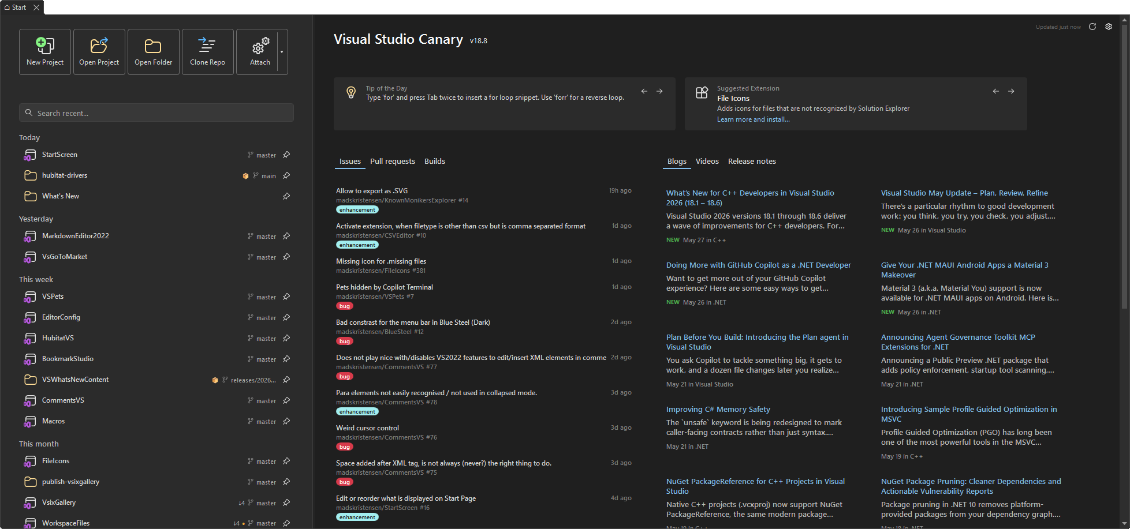The image size is (1130, 529).
Task: Click the What's New folder icon
Action: point(30,196)
